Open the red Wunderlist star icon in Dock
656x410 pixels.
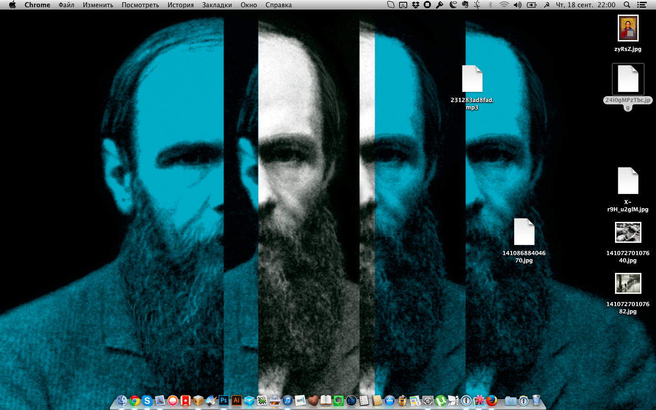tap(185, 400)
